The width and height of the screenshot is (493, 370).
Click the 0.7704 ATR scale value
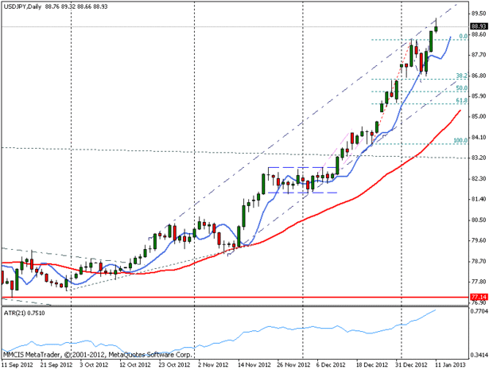click(x=479, y=311)
